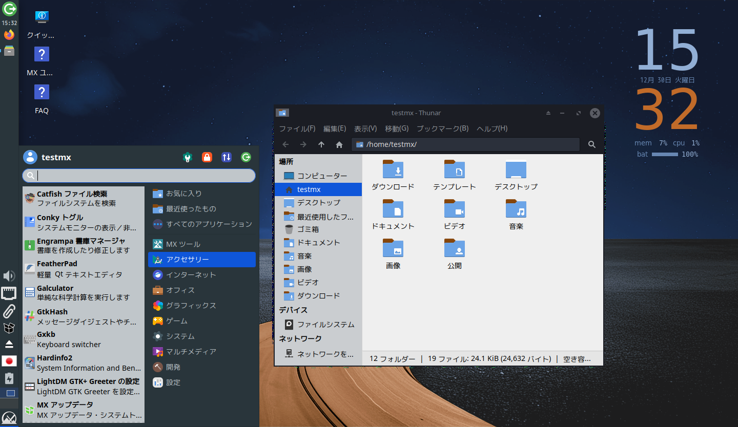Click the parent folder up arrow

[x=321, y=144]
